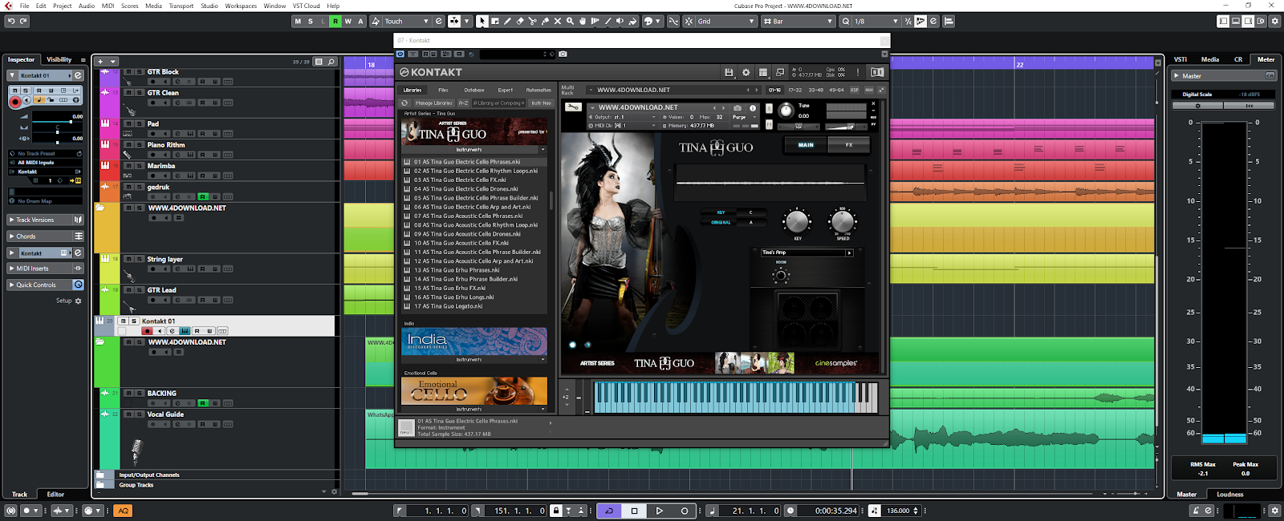Toggle record enable on Kontakt 01 track

click(x=147, y=331)
